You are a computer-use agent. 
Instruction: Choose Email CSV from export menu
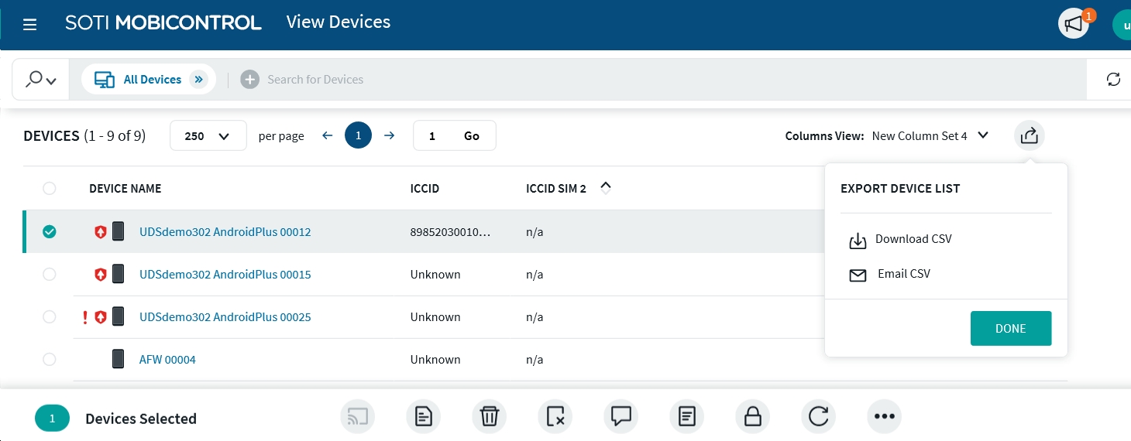[x=903, y=275]
